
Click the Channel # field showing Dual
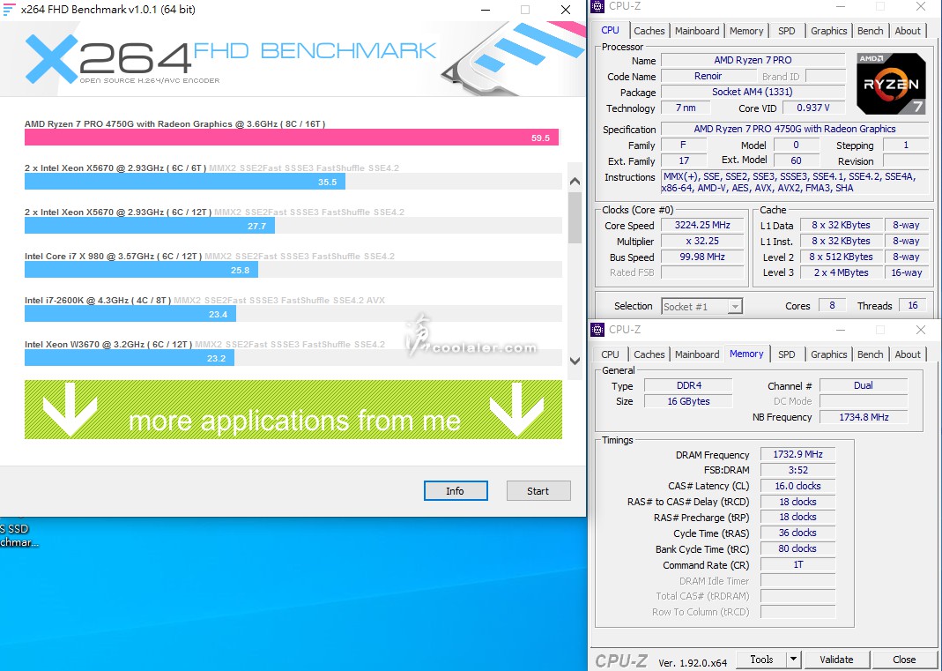[x=864, y=385]
